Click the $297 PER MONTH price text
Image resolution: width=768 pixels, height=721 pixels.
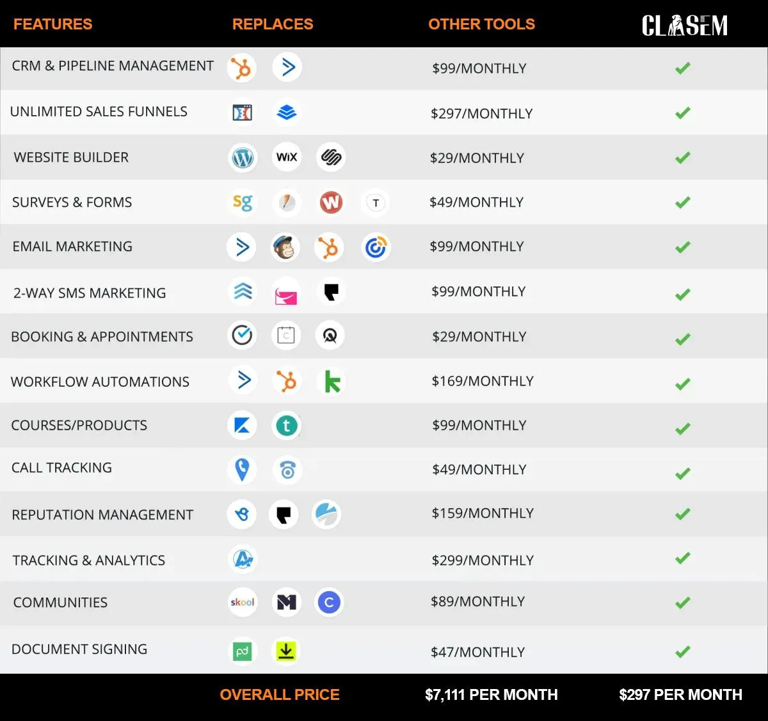(x=681, y=695)
